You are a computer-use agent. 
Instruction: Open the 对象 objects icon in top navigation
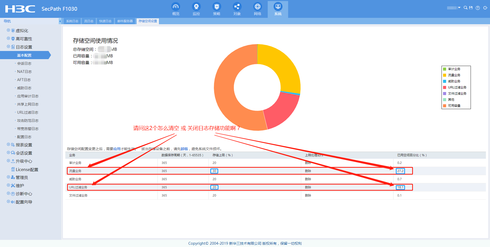[237, 7]
